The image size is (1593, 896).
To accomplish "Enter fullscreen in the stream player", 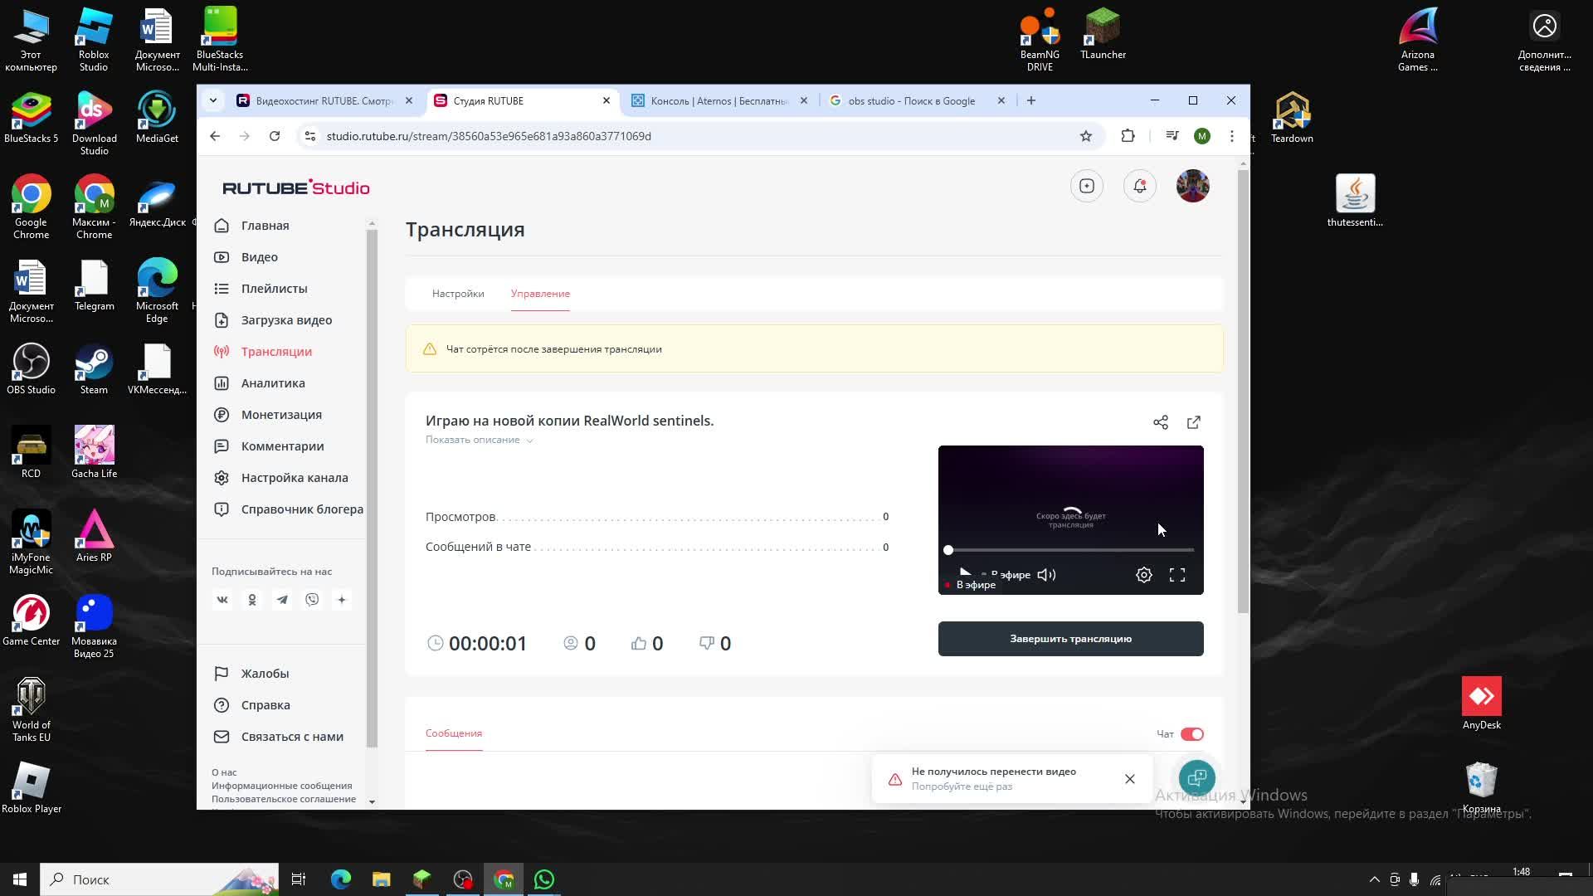I will coord(1177,575).
